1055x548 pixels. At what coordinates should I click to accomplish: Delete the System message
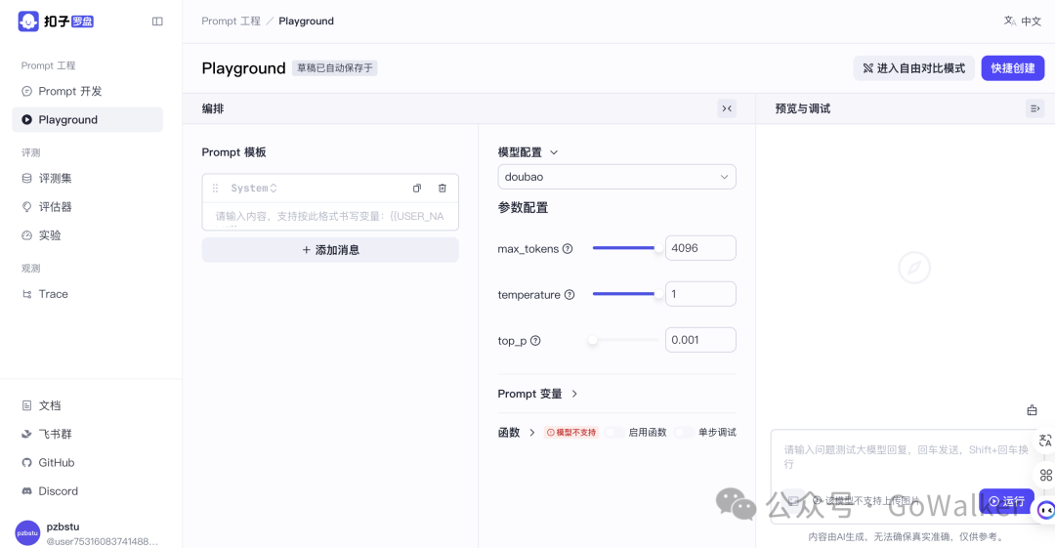tap(443, 189)
